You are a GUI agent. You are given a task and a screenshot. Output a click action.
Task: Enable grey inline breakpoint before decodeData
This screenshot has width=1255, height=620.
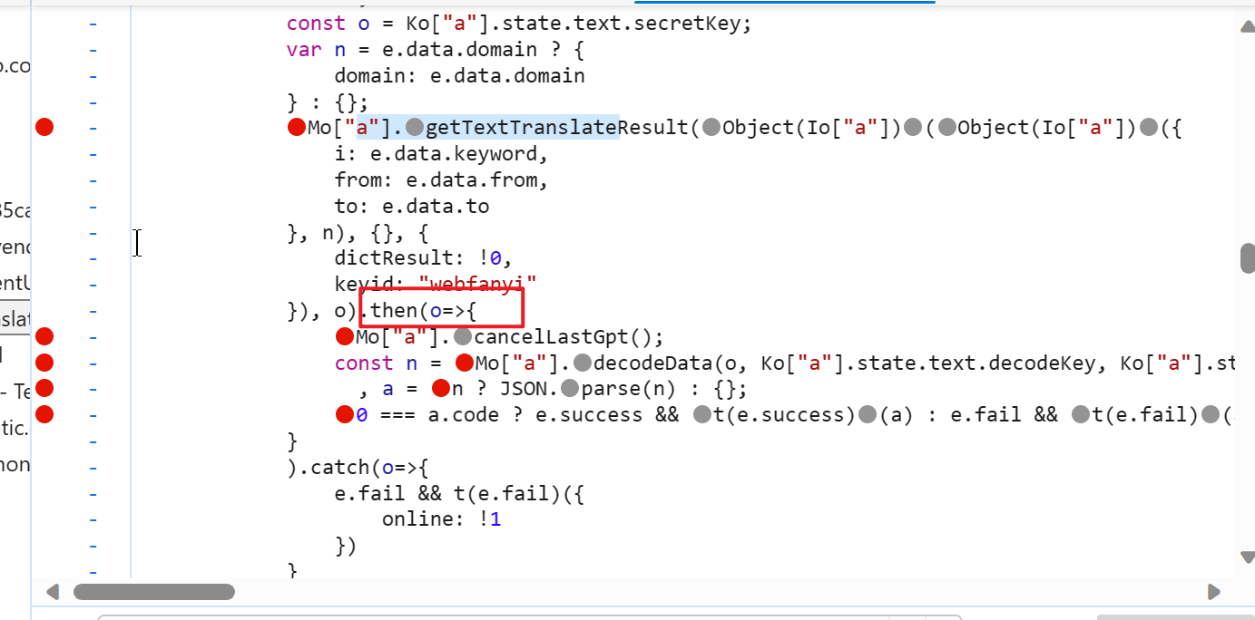tap(582, 363)
